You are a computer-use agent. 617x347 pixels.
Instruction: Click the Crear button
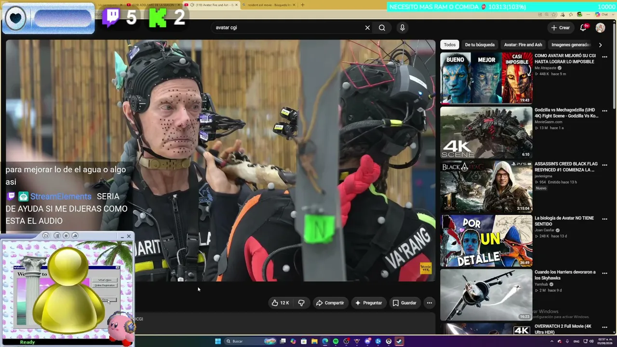pyautogui.click(x=561, y=27)
